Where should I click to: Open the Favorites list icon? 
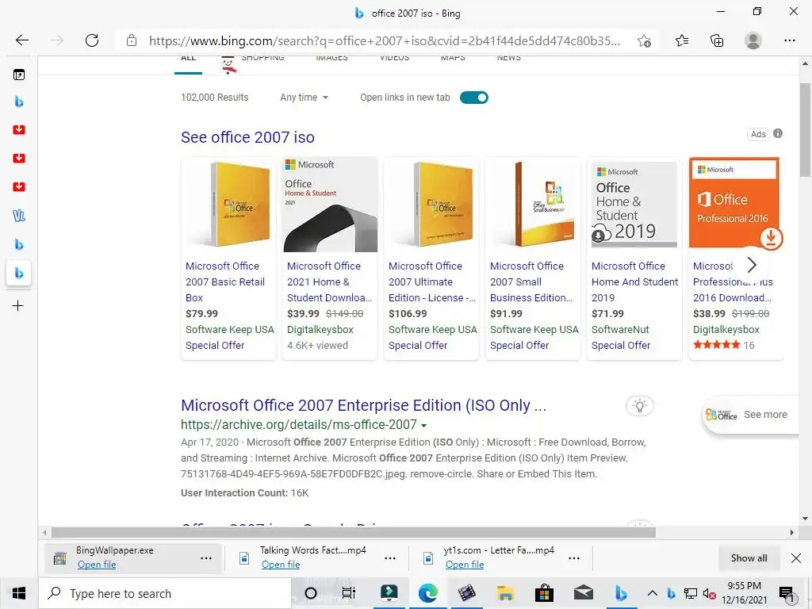[x=682, y=40]
